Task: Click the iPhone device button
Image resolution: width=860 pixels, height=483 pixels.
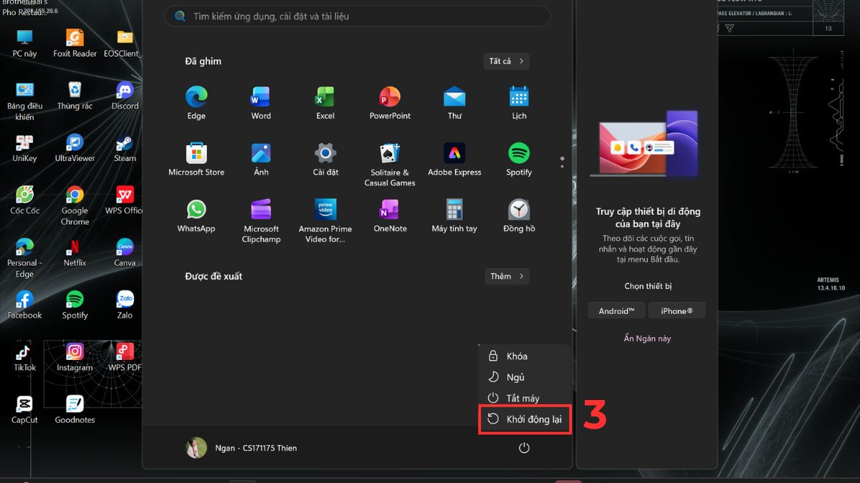Action: (x=677, y=311)
